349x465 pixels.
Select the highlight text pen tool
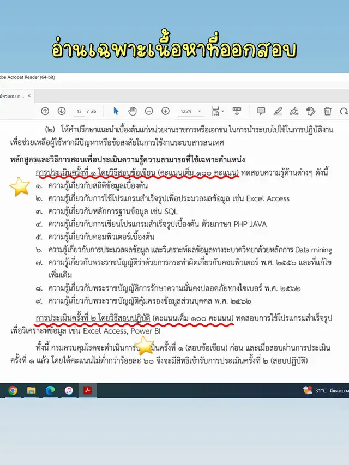coord(278,111)
